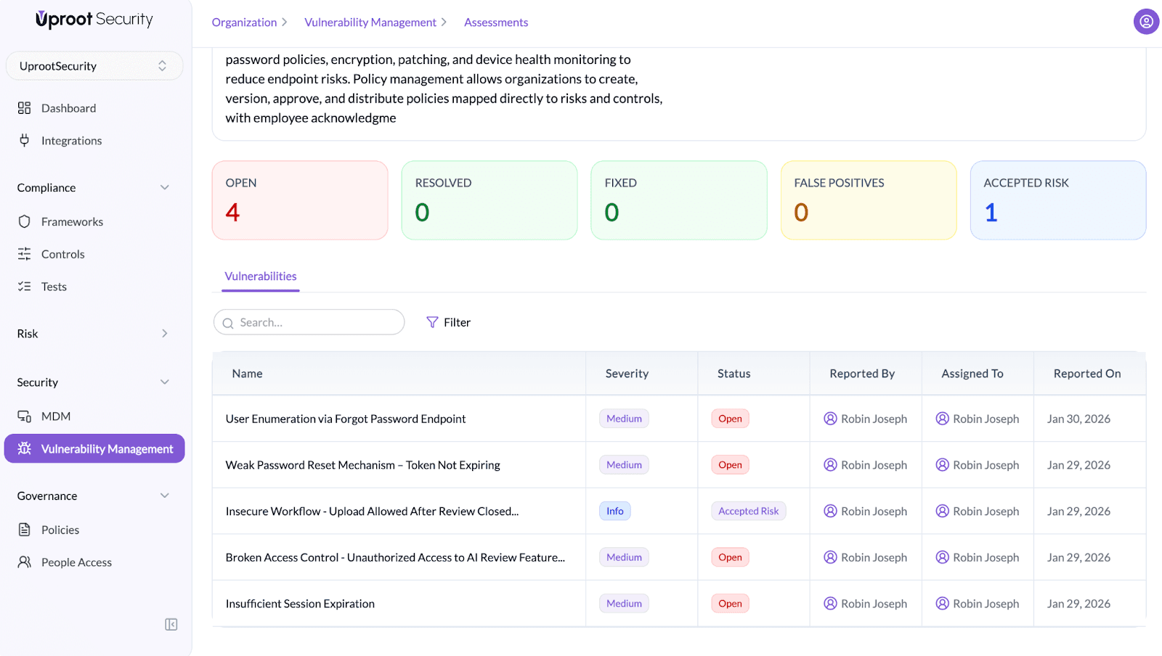The width and height of the screenshot is (1162, 656).
Task: Go to Frameworks shield item
Action: (72, 222)
